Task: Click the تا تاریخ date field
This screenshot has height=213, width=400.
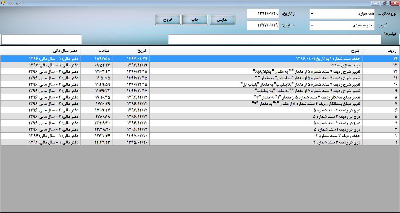Action: [x=262, y=25]
